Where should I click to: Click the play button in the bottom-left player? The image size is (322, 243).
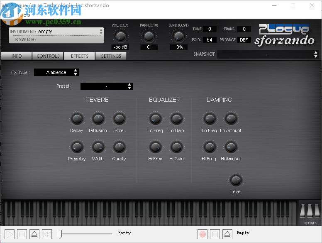click(x=10, y=234)
